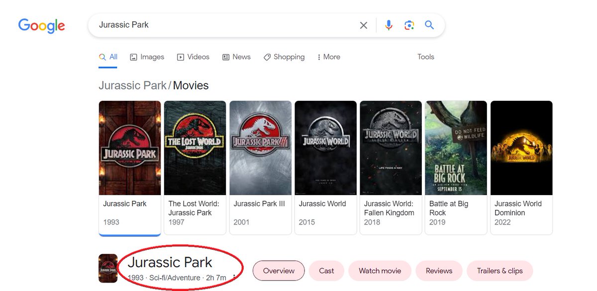
Task: Select the Jurassic World Dominion poster
Action: pyautogui.click(x=521, y=148)
